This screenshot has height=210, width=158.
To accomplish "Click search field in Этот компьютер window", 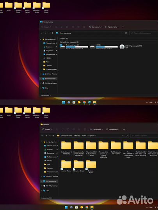I will [x=144, y=33].
